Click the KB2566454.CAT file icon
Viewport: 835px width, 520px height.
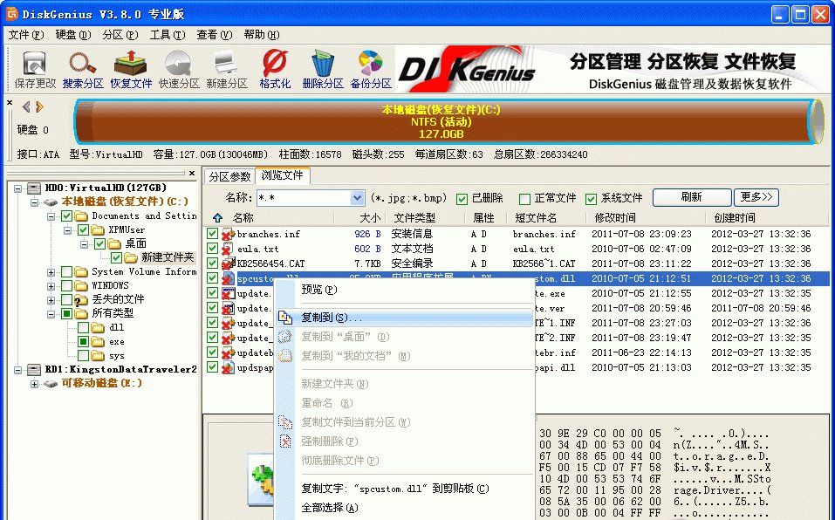[229, 263]
